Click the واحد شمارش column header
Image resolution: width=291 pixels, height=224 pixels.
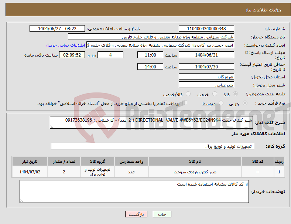point(131,162)
